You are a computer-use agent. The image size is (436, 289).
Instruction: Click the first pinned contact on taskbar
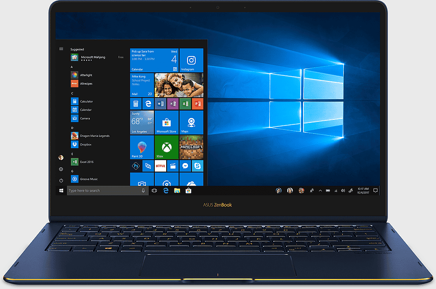[x=278, y=191]
